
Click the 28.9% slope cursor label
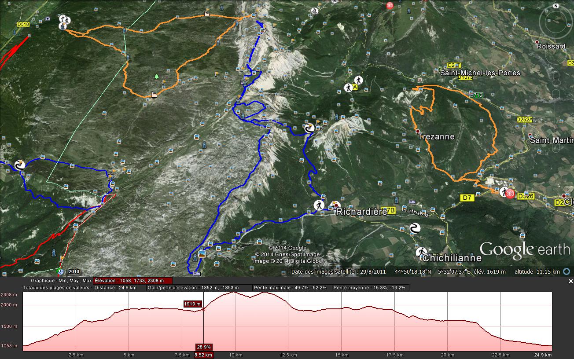[204, 347]
